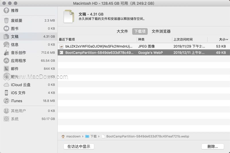Click the 删除... button
Image resolution: width=230 pixels, height=153 pixels.
[x=213, y=146]
